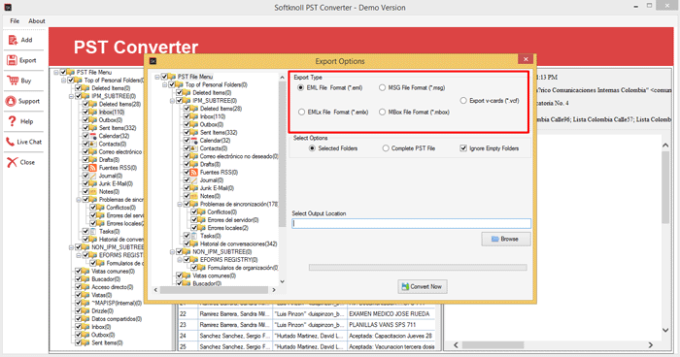Click preview pane scroll down arrow
This screenshot has width=680, height=357.
(x=665, y=330)
